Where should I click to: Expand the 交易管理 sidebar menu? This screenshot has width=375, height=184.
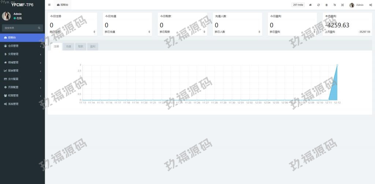[x=22, y=54]
